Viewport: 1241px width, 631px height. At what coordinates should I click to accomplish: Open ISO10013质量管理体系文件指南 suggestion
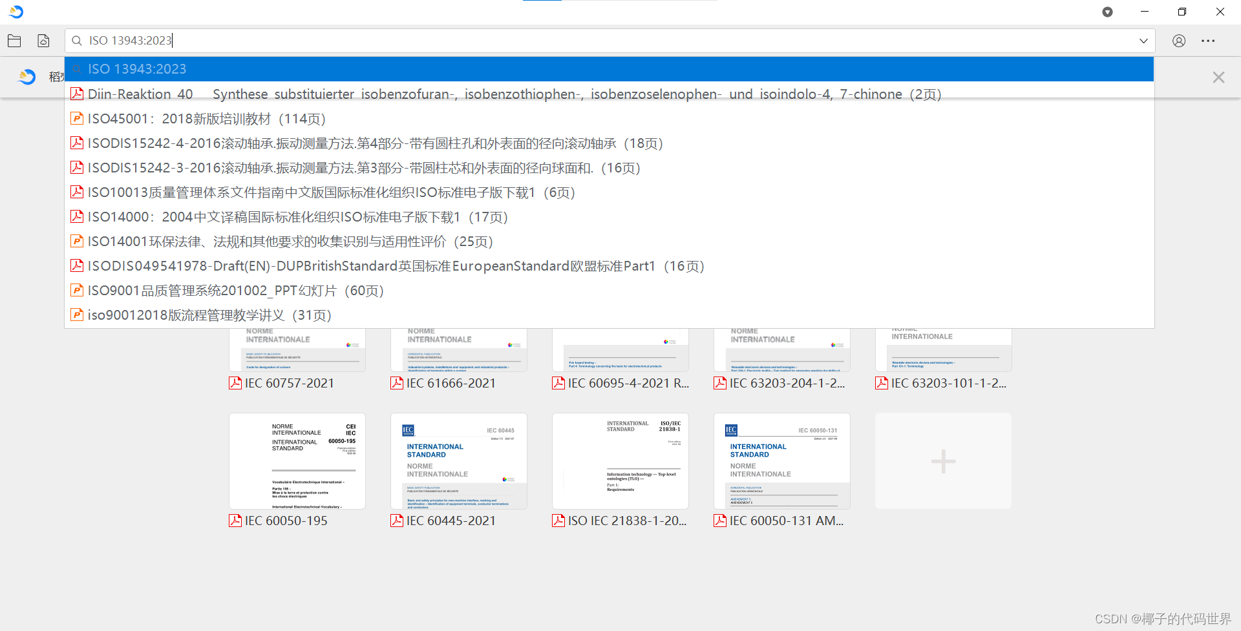(610, 192)
